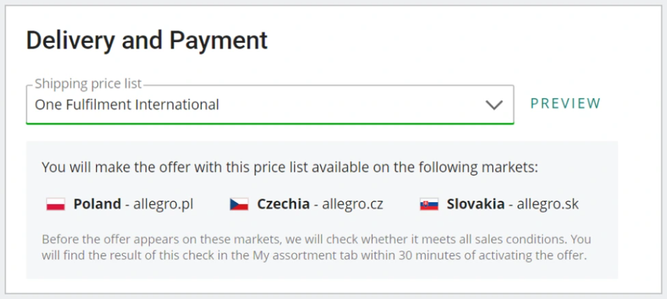
Task: Expand the dropdown chevron arrow
Action: (495, 105)
